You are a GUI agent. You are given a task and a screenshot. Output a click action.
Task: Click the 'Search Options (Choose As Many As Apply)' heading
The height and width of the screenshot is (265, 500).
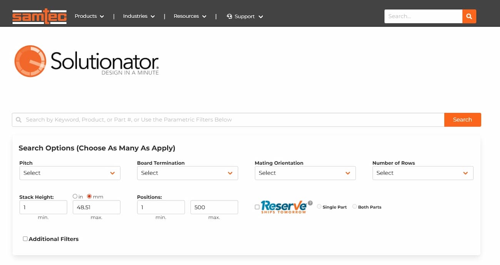click(97, 148)
